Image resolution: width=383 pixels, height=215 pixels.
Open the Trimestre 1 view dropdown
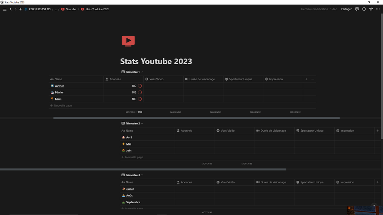pos(132,72)
